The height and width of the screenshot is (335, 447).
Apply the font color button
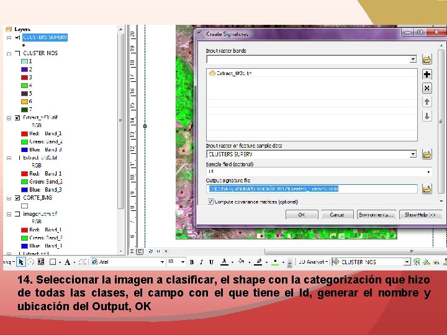[224, 262]
